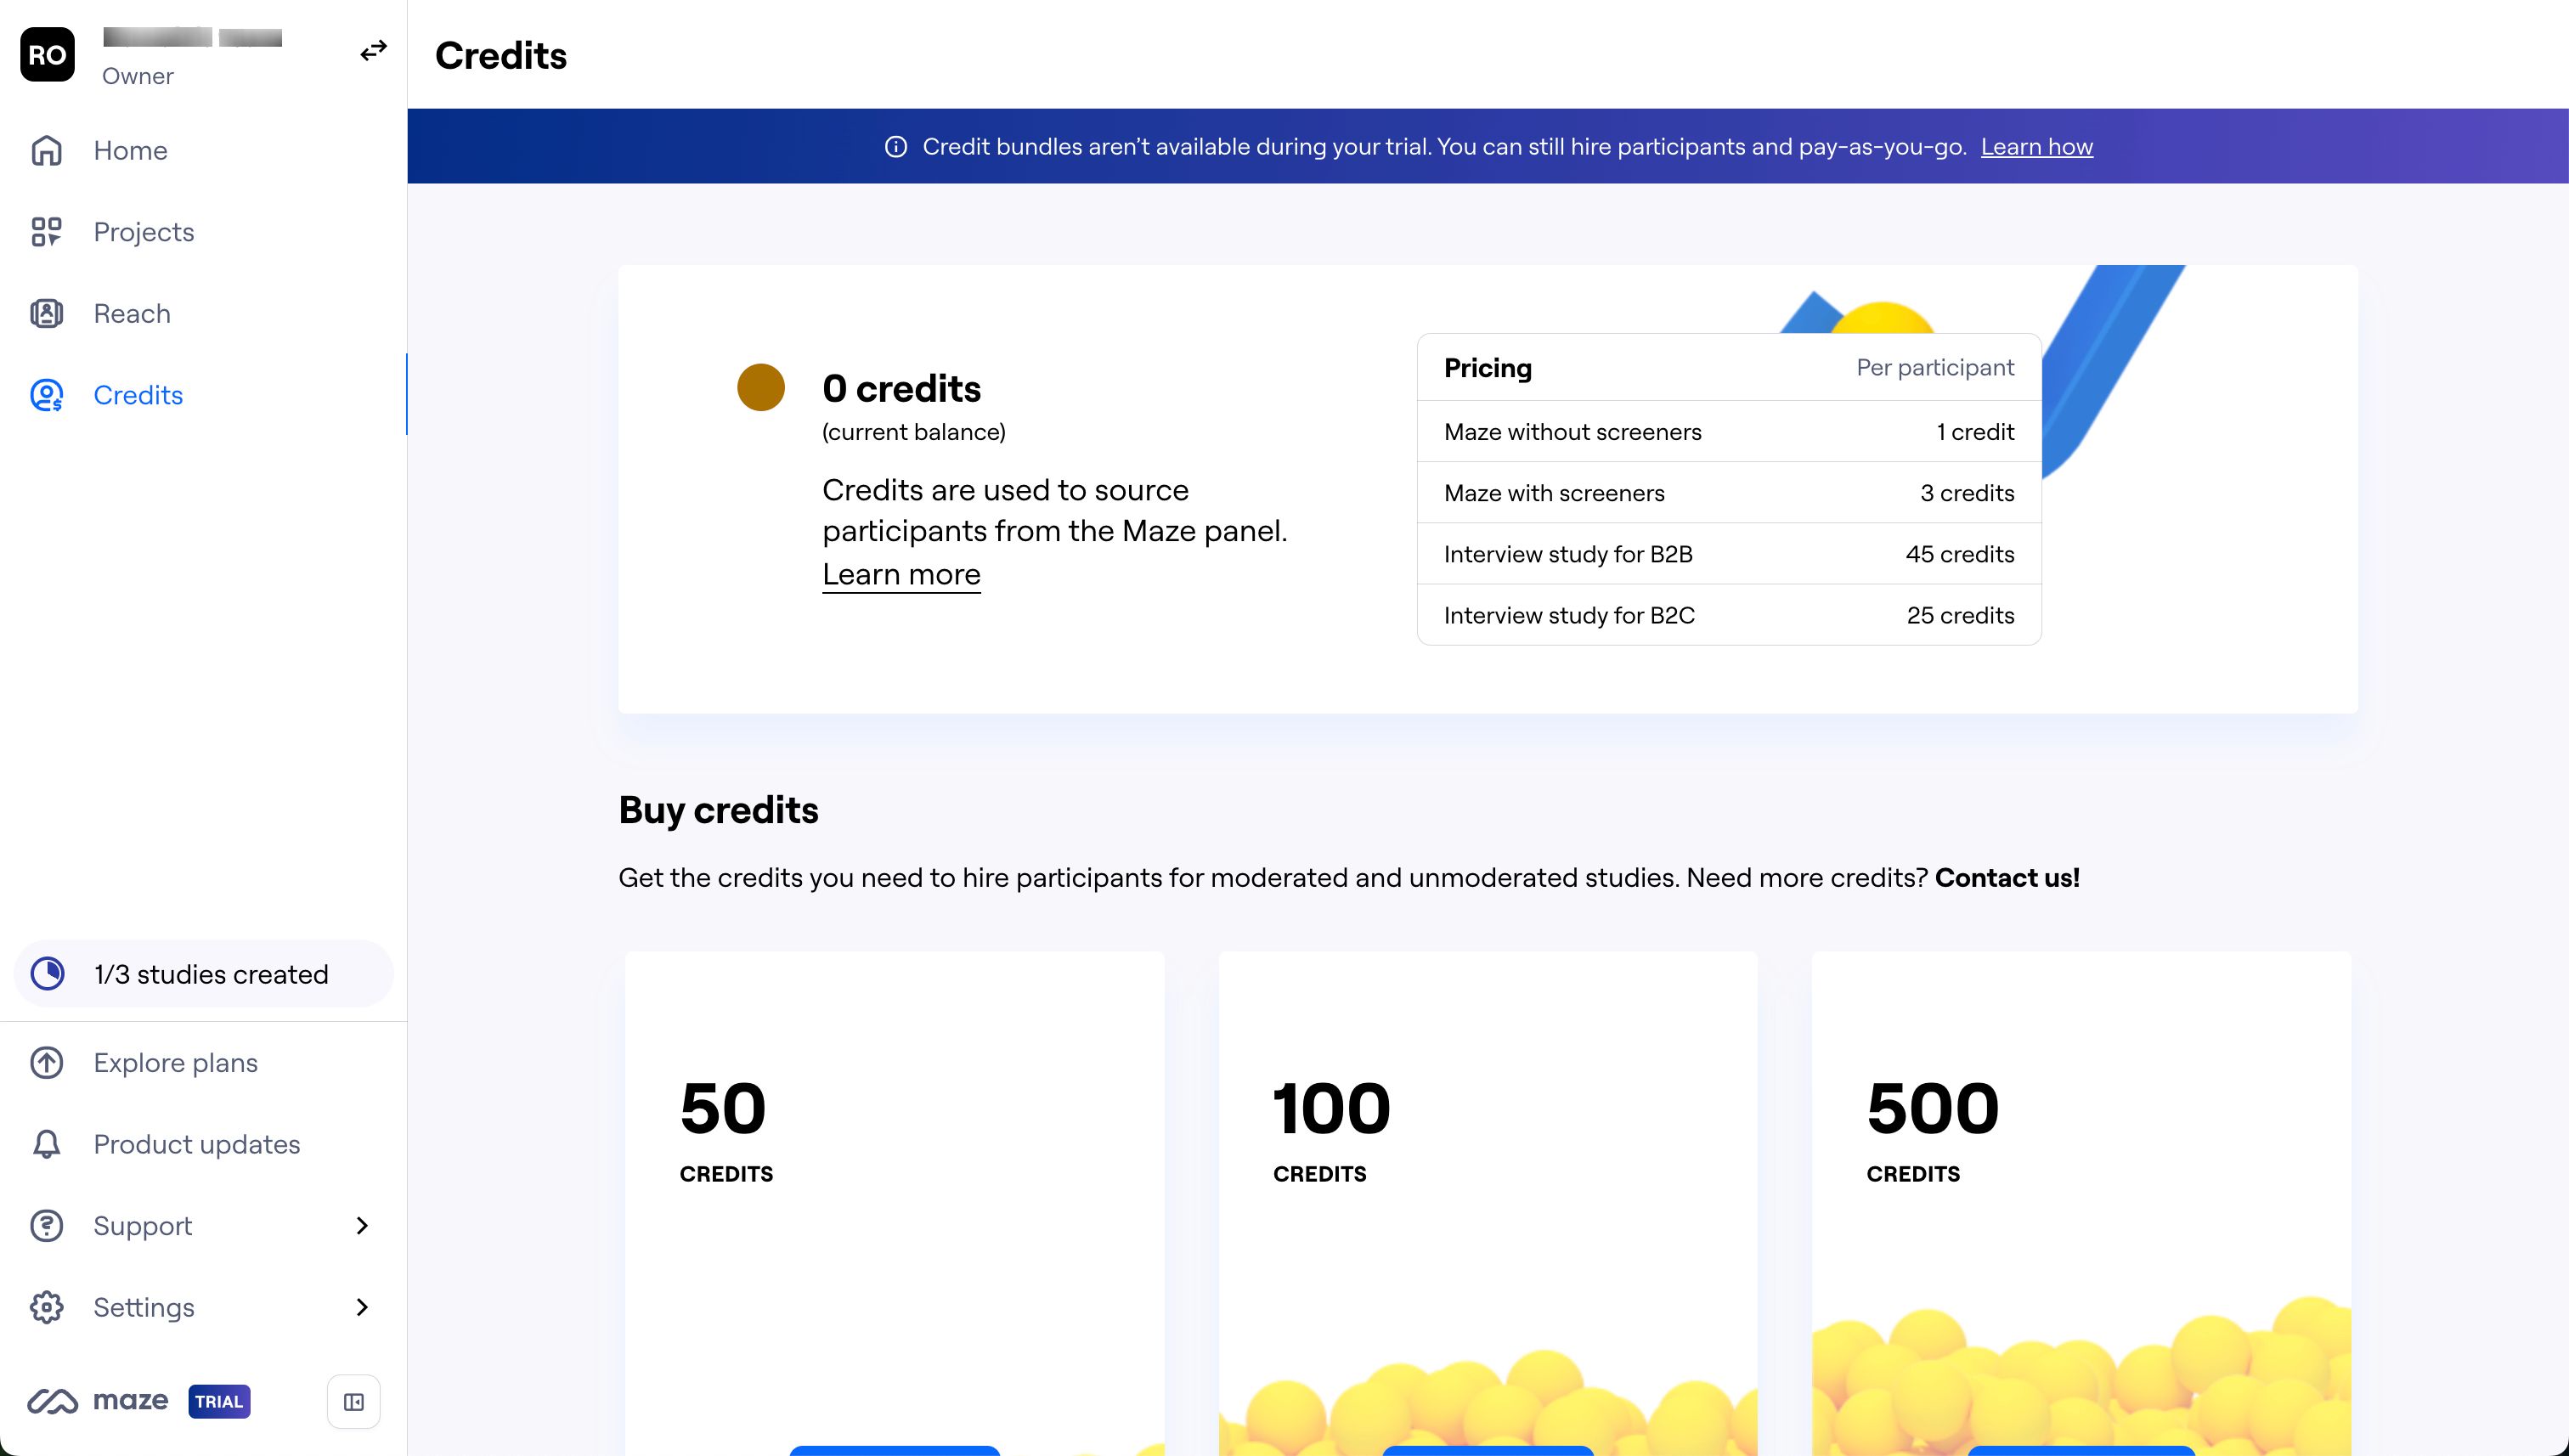Image resolution: width=2569 pixels, height=1456 pixels.
Task: Click the info icon in trial banner
Action: [896, 147]
